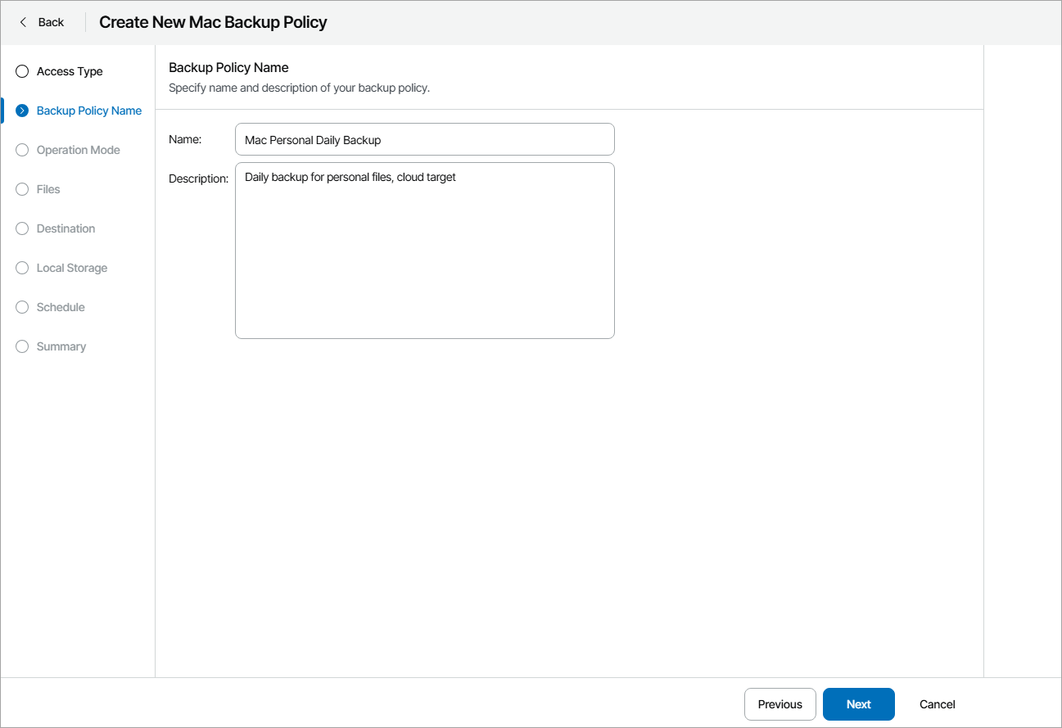
Task: Click the Backup Policy Name progress arrow icon
Action: pyautogui.click(x=21, y=111)
